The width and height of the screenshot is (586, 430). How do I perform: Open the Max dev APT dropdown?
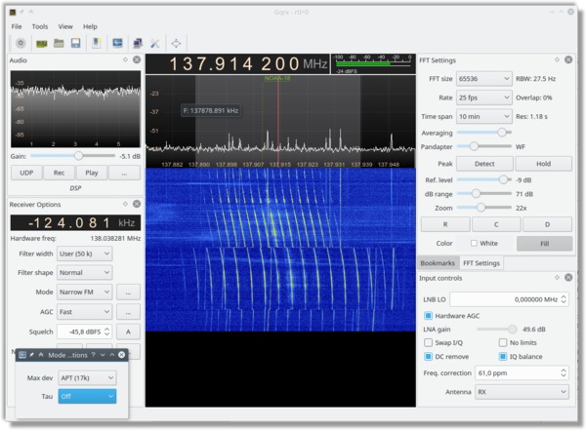pyautogui.click(x=87, y=377)
